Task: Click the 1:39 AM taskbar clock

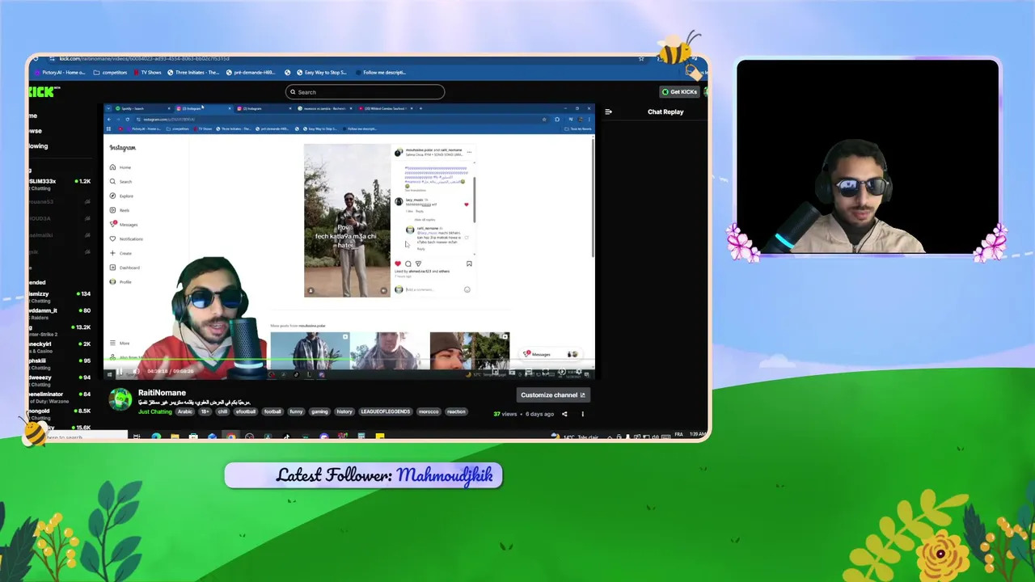Action: pyautogui.click(x=697, y=436)
